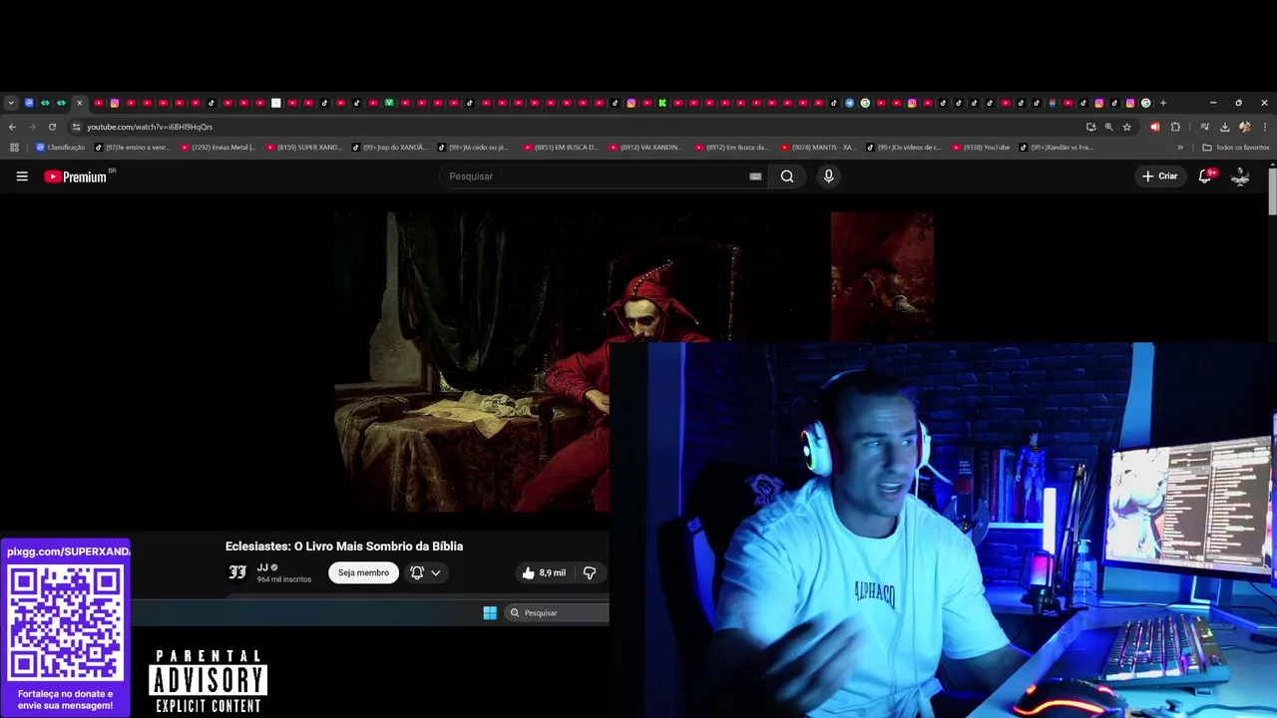Click the page vertical scrollbar
Image resolution: width=1277 pixels, height=718 pixels.
(x=1272, y=189)
